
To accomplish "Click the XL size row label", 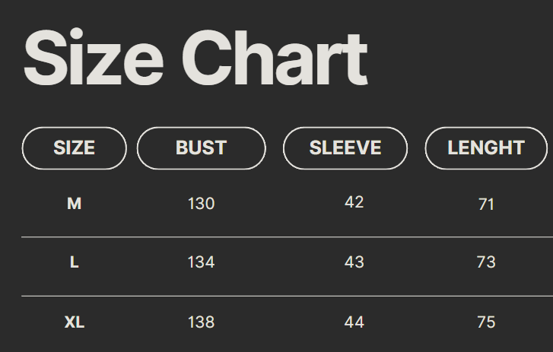I will click(x=75, y=322).
